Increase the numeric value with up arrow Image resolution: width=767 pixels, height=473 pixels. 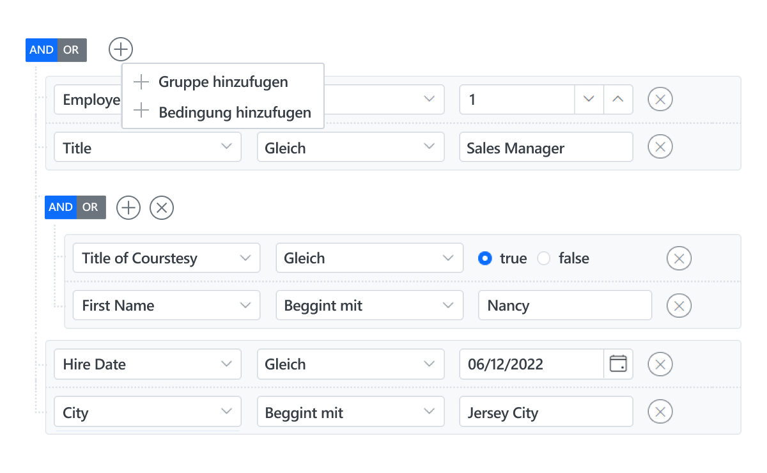(617, 100)
